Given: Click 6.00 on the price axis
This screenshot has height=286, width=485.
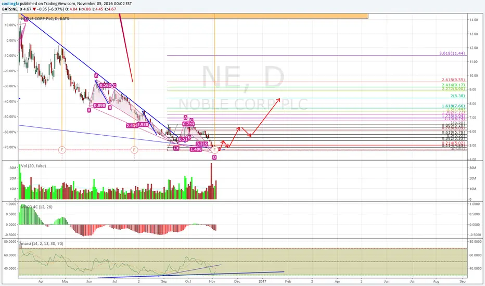Looking at the screenshot, I should pos(474,132).
